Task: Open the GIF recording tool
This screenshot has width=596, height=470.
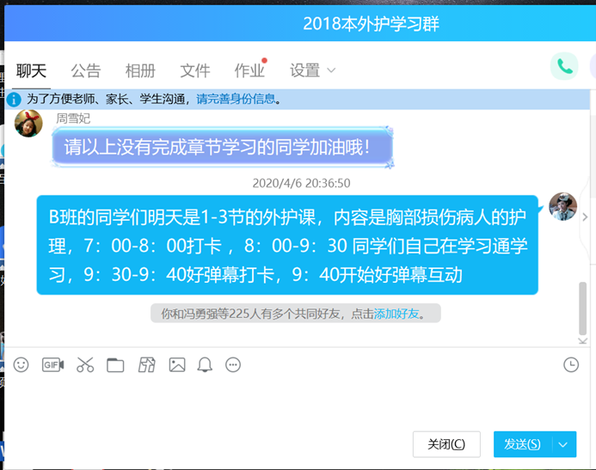Action: click(52, 365)
